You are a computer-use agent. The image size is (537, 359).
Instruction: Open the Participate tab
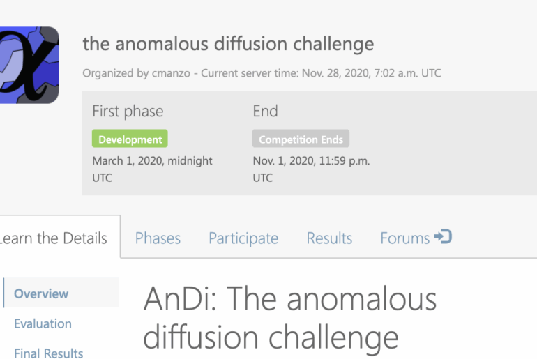[x=243, y=238]
